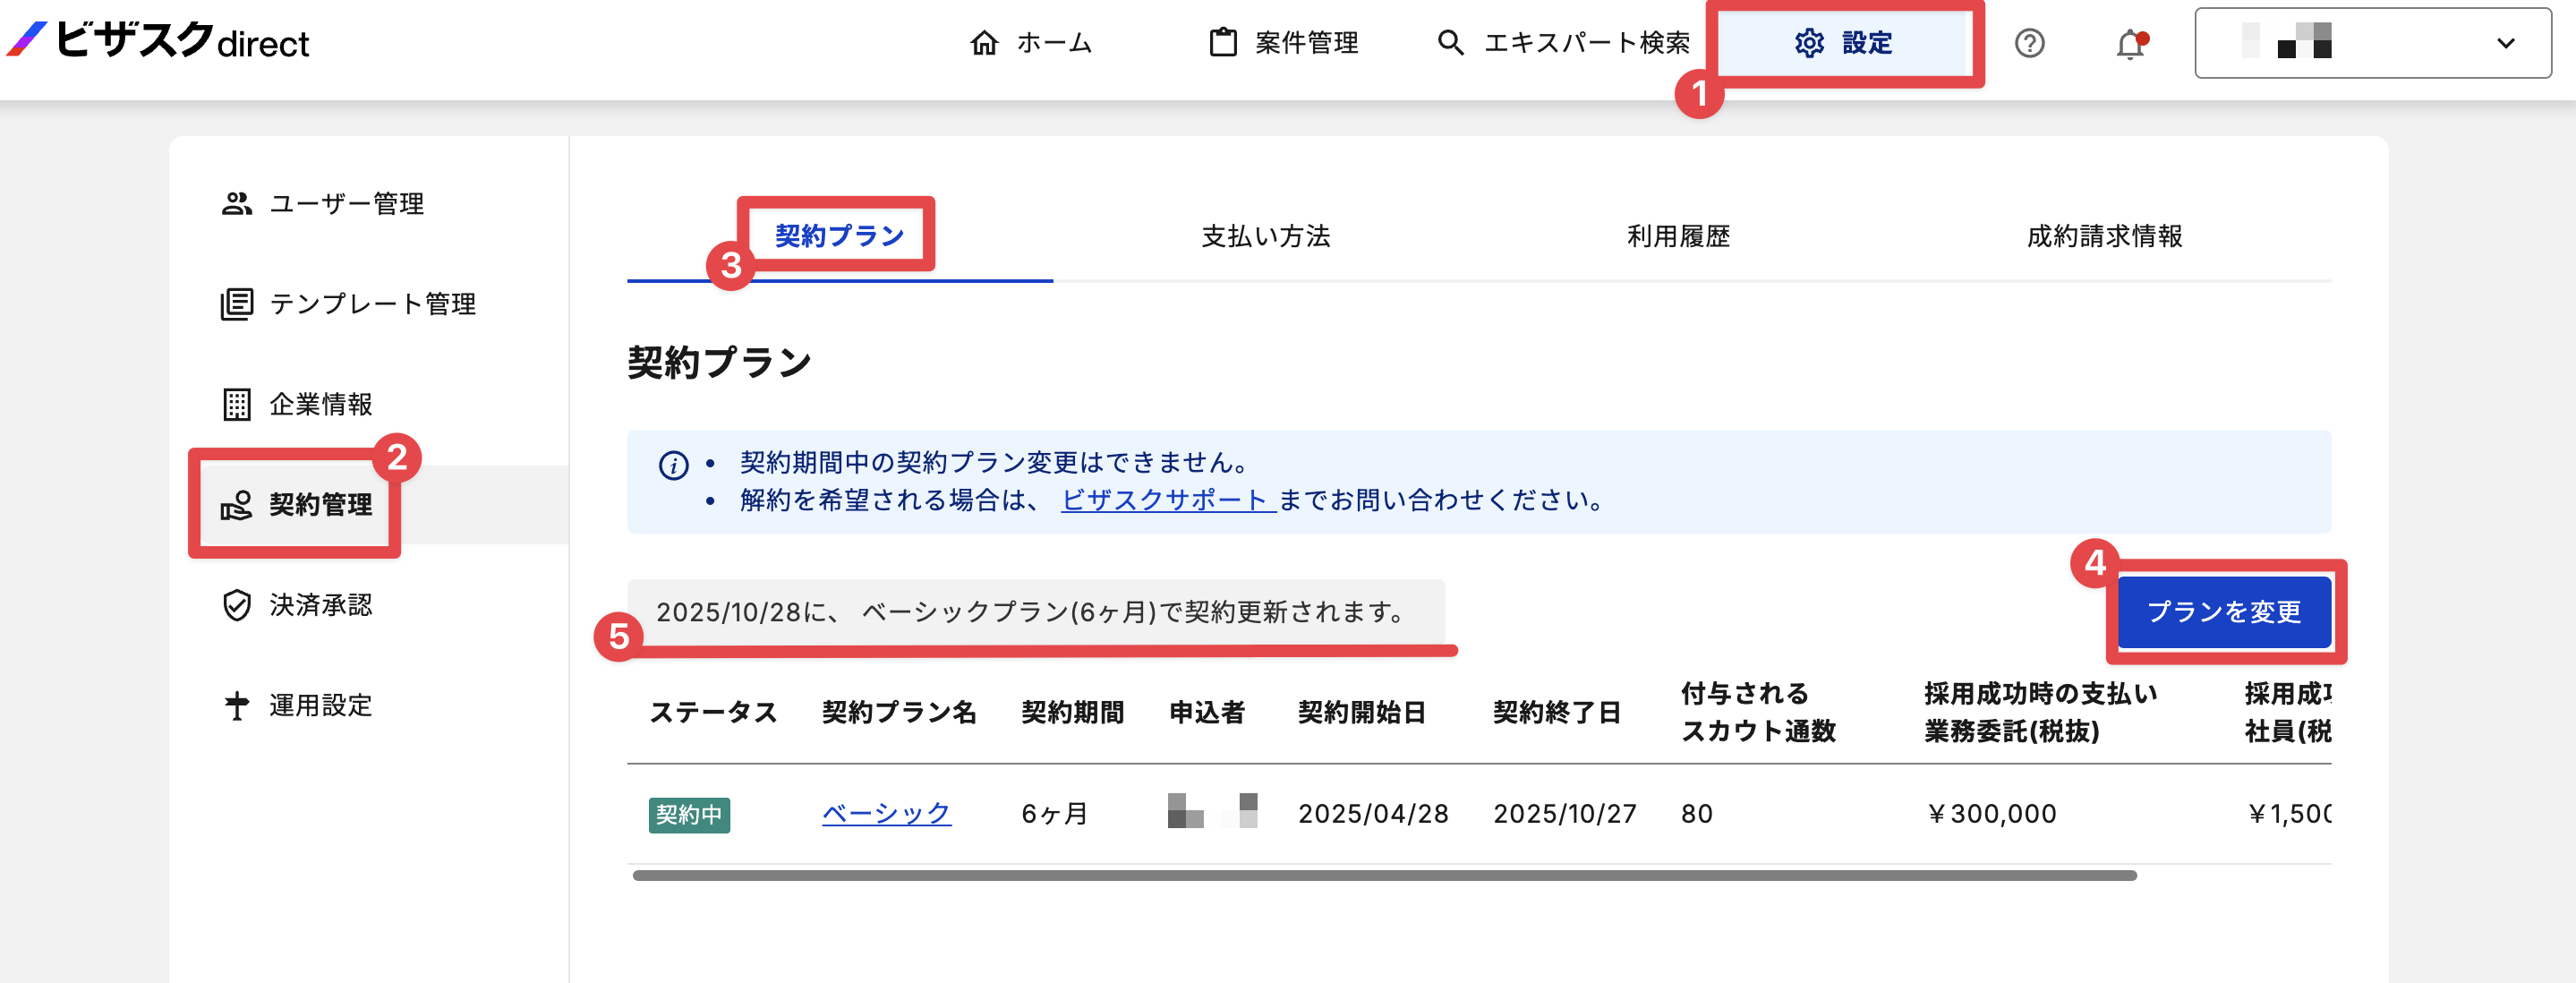Image resolution: width=2576 pixels, height=983 pixels.
Task: Click the 契約プラン page heading
Action: [x=719, y=362]
